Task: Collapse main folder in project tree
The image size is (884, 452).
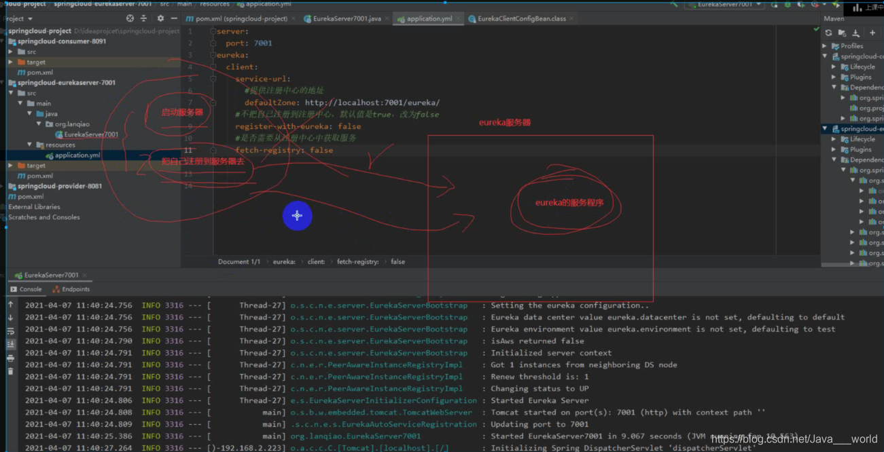Action: pos(20,103)
